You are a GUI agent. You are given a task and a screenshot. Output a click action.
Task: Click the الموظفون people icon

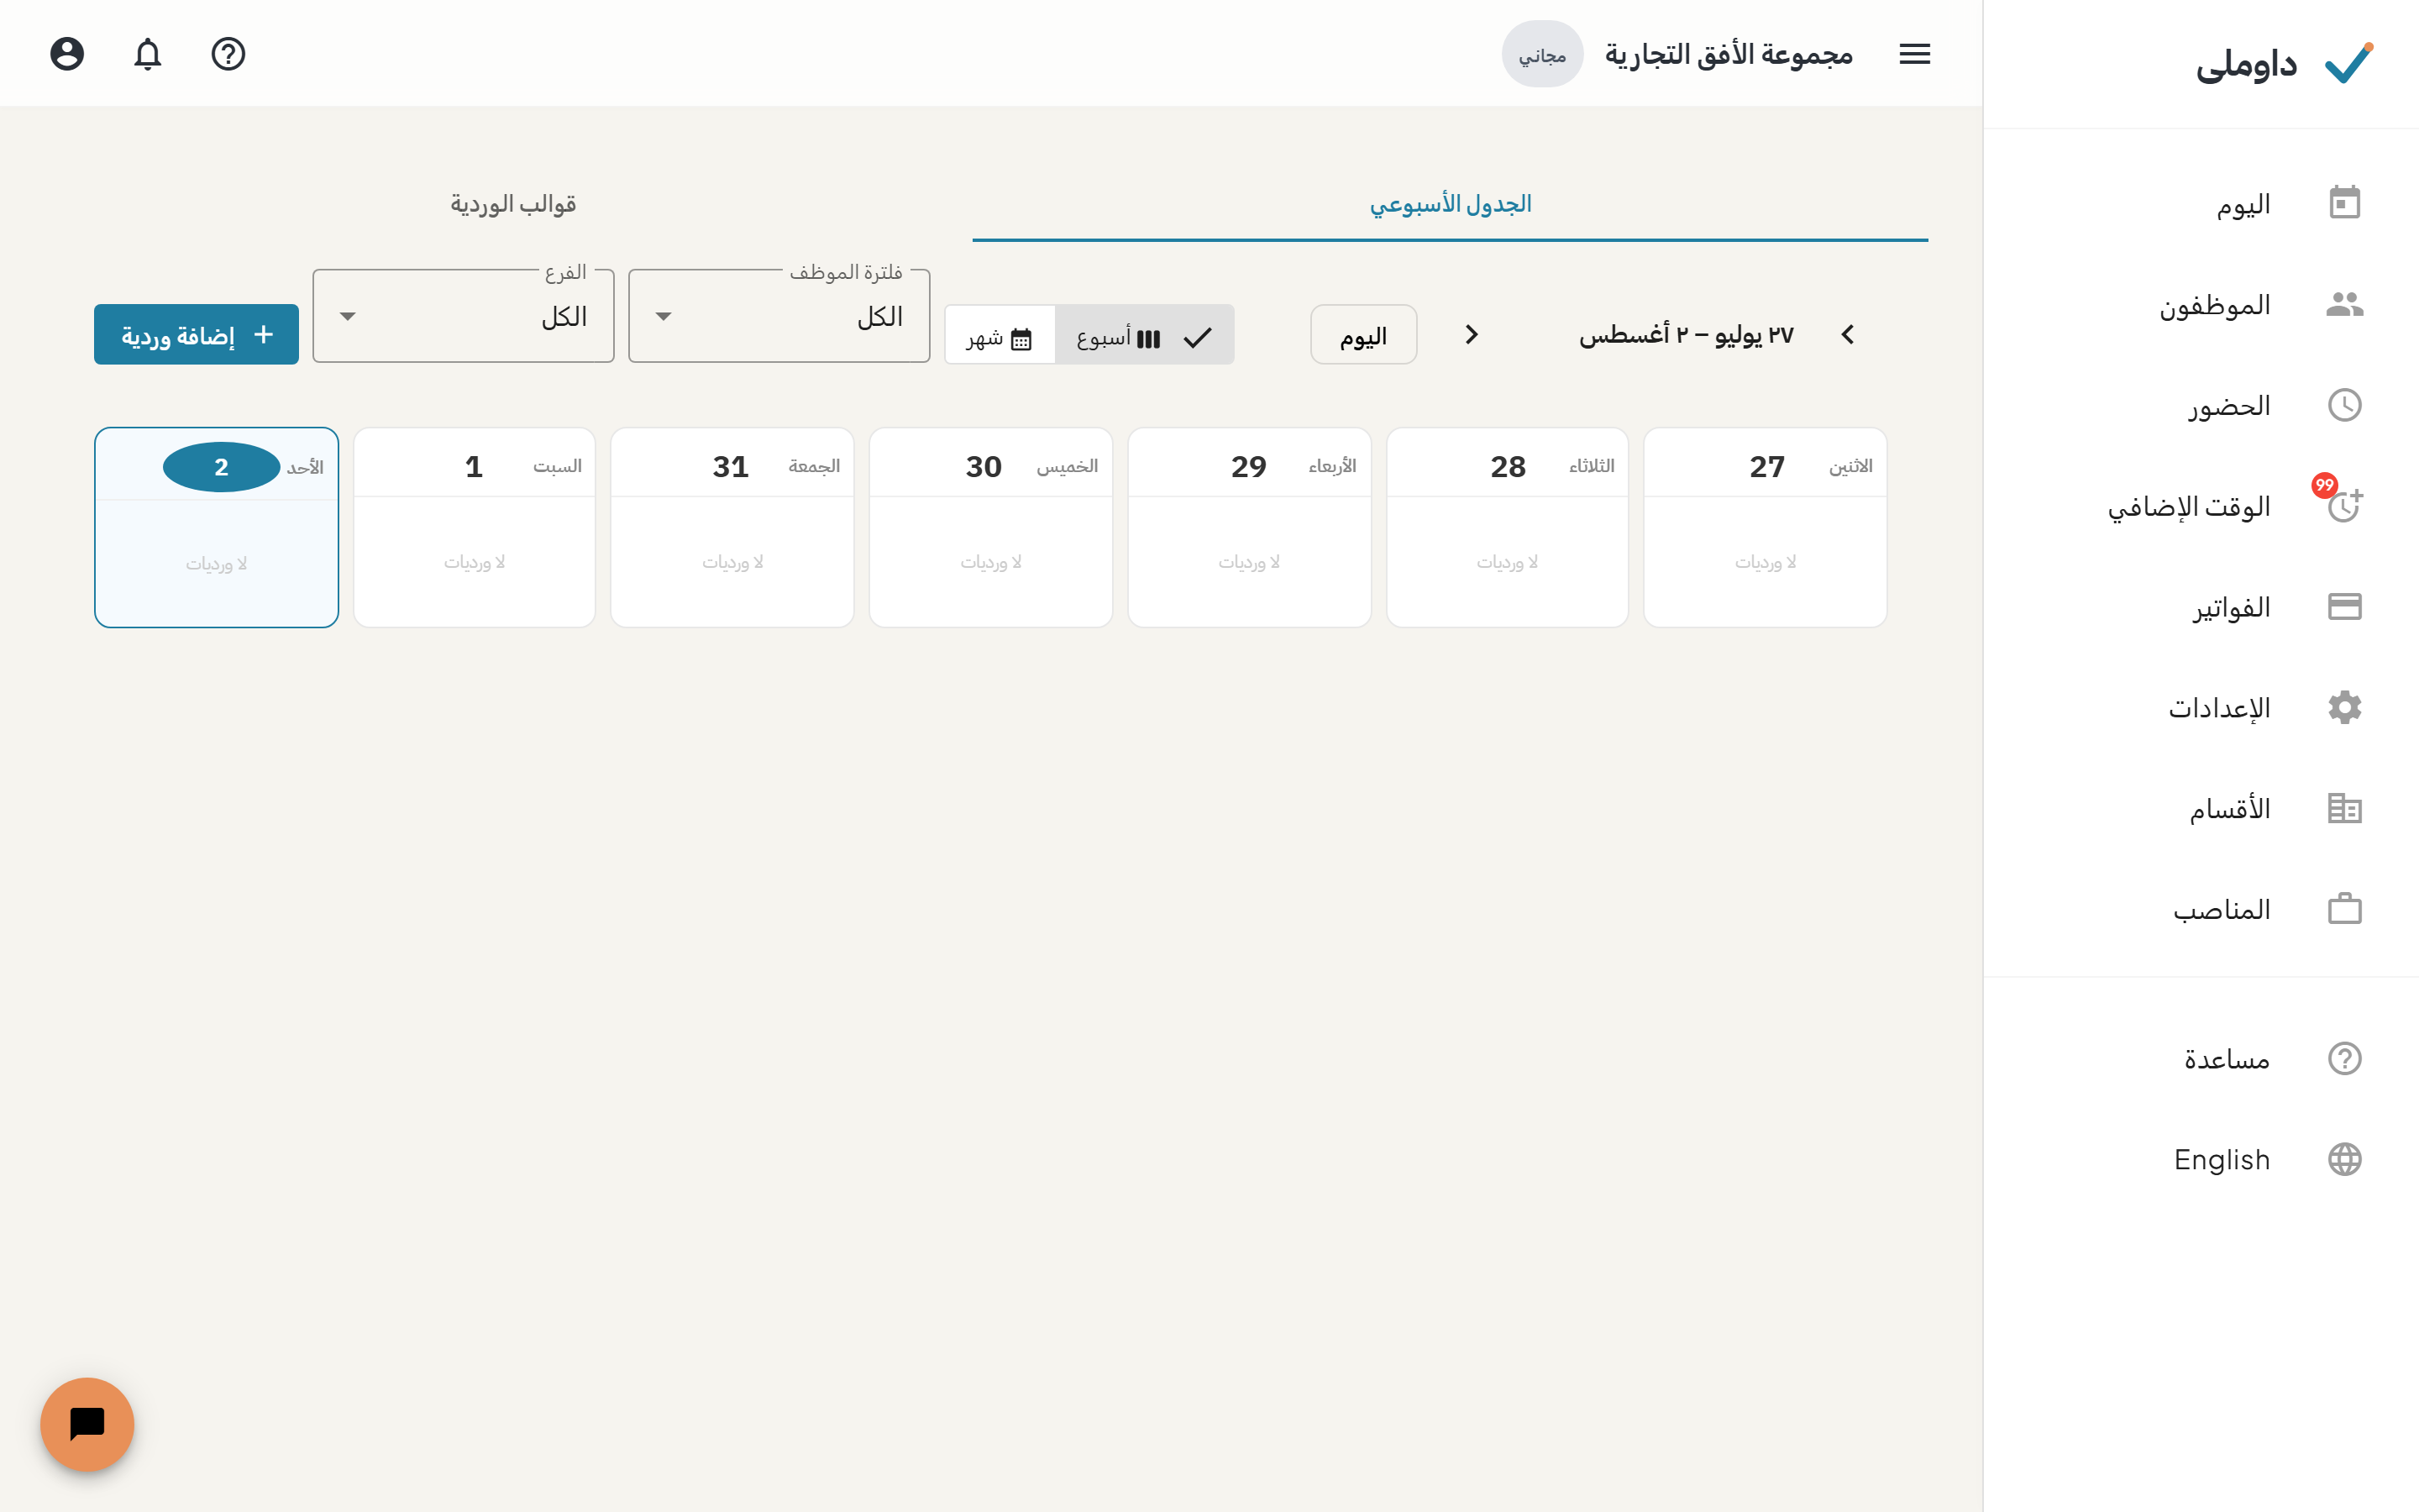[2344, 304]
